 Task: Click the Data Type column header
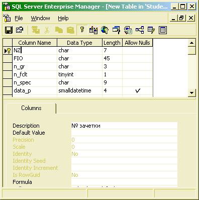pyautogui.click(x=79, y=43)
